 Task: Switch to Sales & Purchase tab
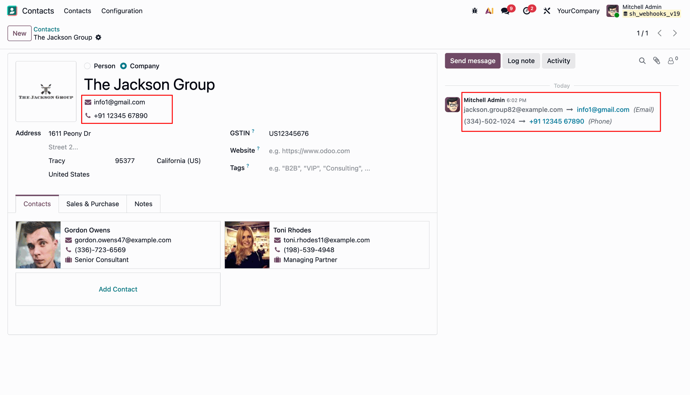point(93,204)
